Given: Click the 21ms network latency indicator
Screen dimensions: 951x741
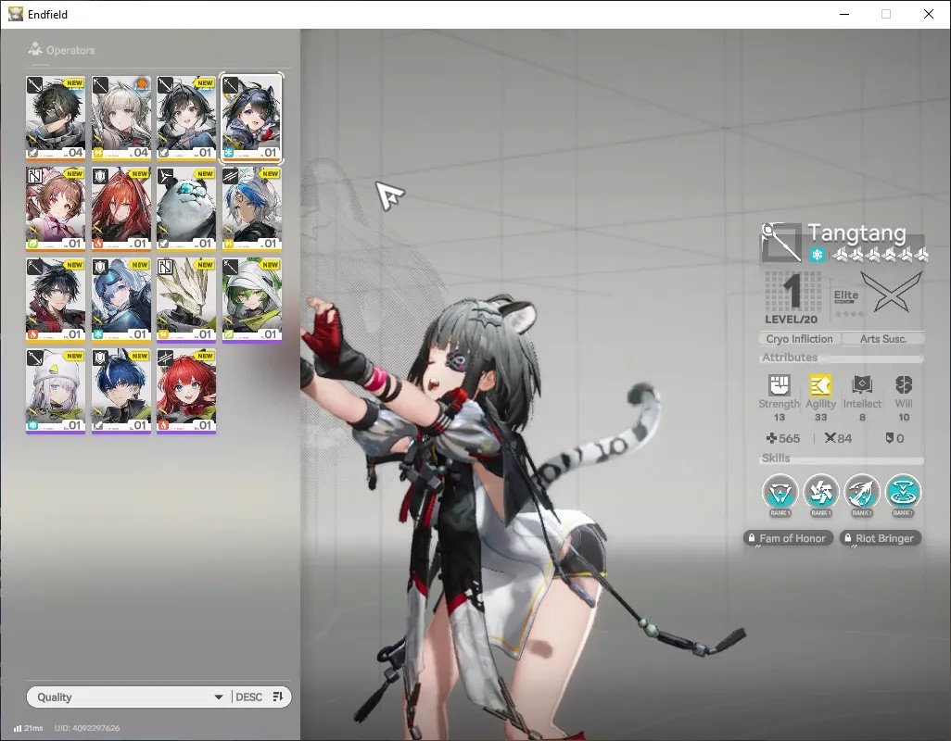Looking at the screenshot, I should point(29,728).
